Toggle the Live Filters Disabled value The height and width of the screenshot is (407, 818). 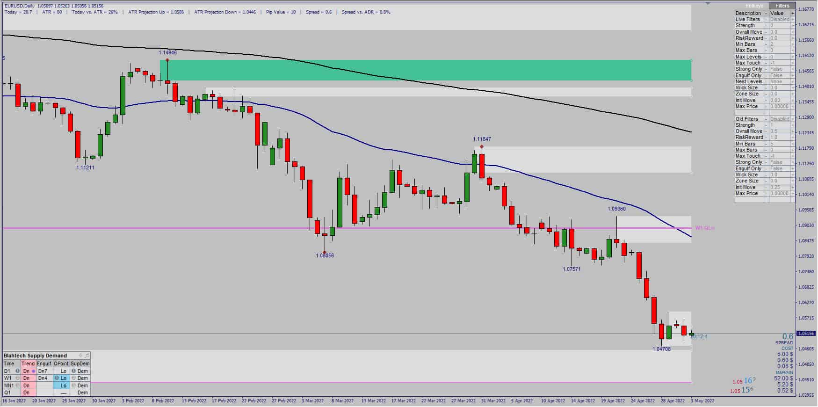[x=779, y=19]
